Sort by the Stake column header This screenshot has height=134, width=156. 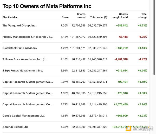pos(65,17)
